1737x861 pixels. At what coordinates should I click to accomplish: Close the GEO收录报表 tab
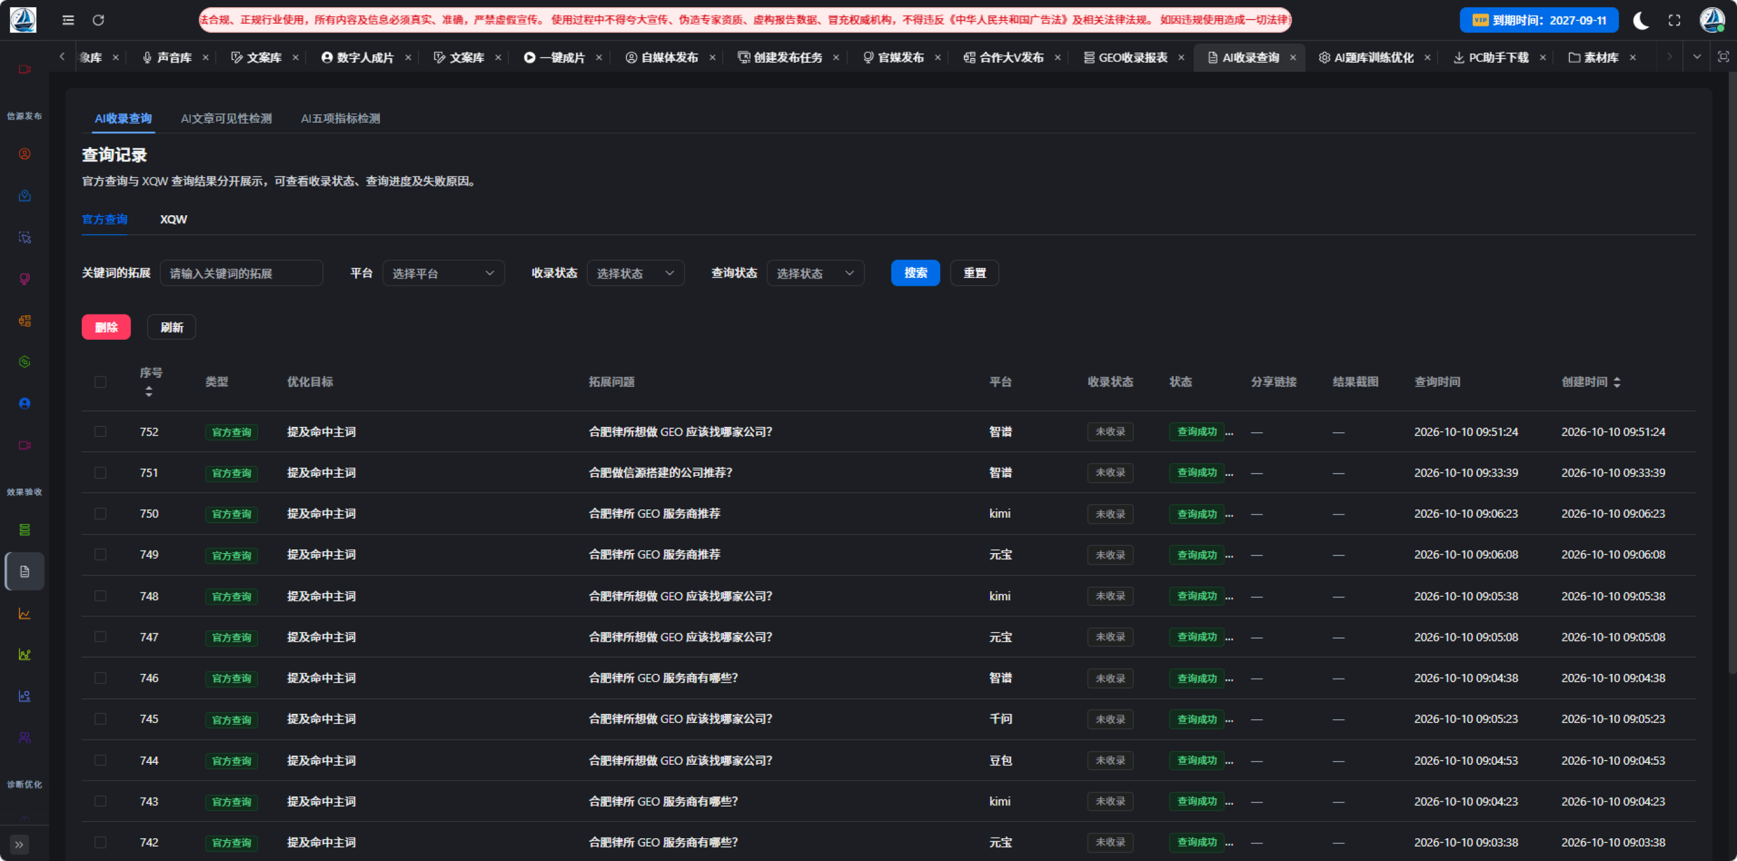point(1182,57)
